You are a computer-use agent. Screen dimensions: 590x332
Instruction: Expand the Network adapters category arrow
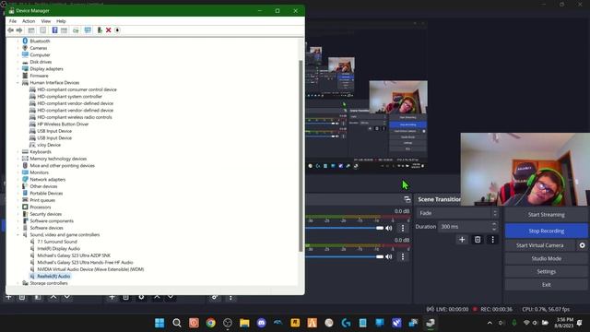click(x=18, y=180)
